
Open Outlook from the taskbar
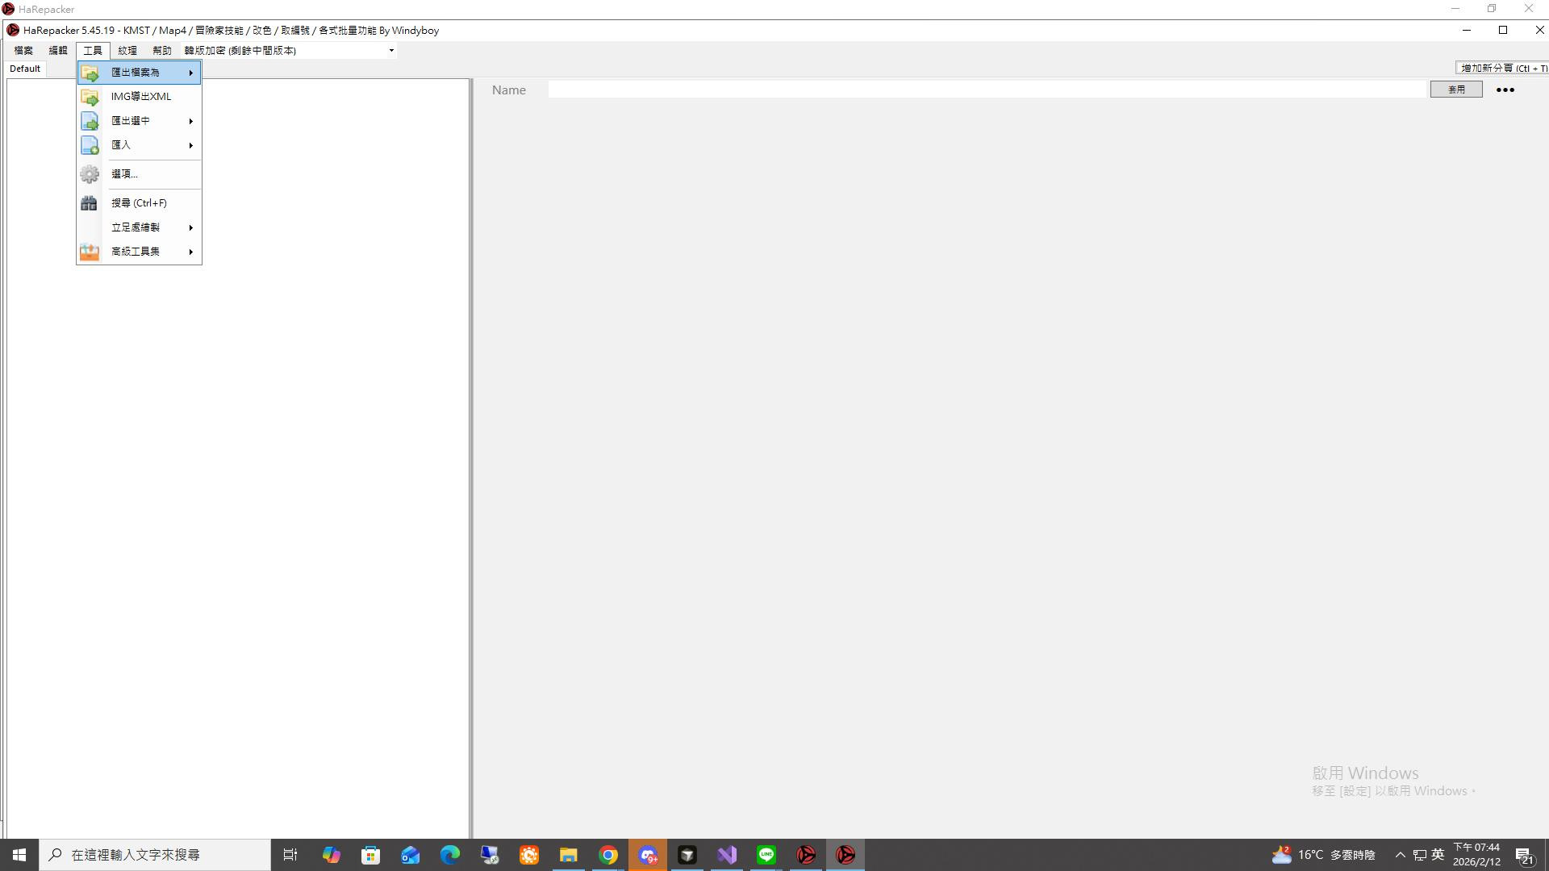410,855
